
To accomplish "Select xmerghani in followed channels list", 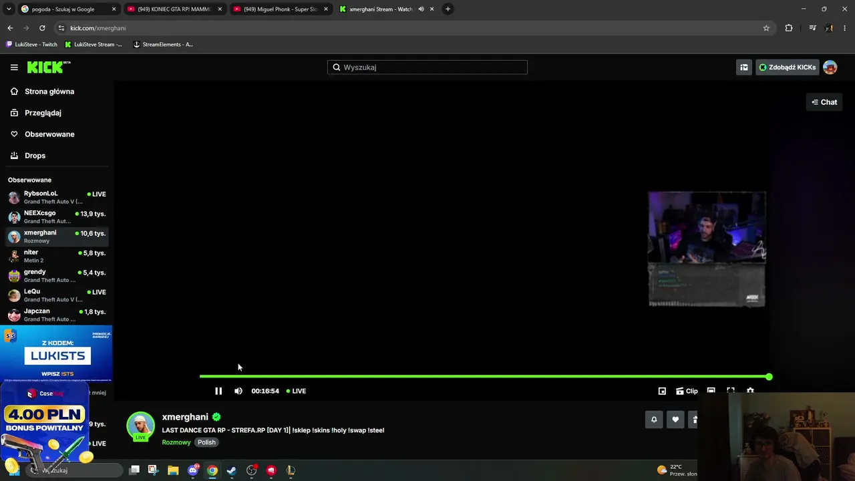I will click(57, 236).
